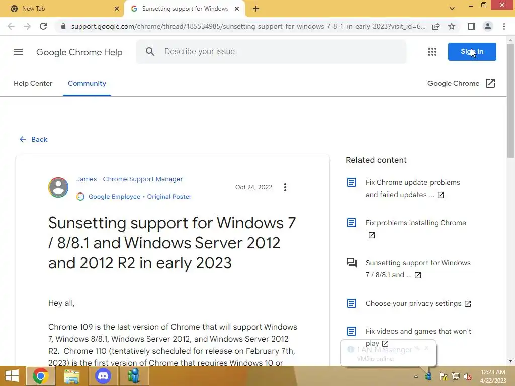This screenshot has height=386, width=515.
Task: Show hidden system tray icons
Action: coord(416,376)
